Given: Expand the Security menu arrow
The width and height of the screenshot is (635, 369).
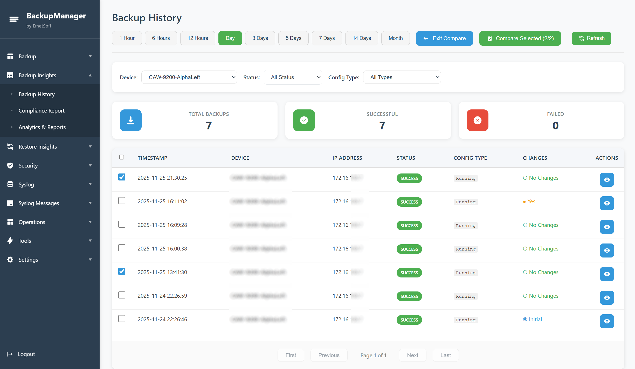Looking at the screenshot, I should (x=90, y=165).
